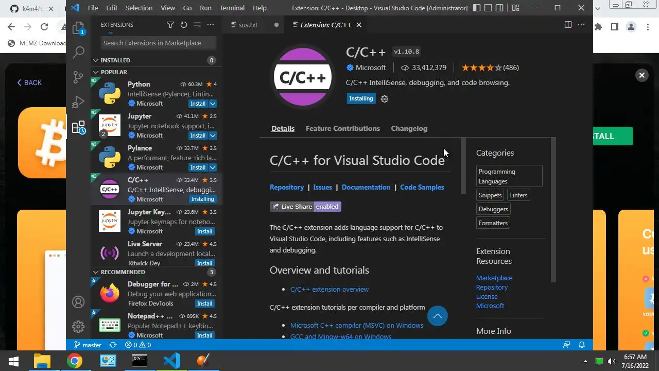Clear extensions search results icon

(197, 25)
